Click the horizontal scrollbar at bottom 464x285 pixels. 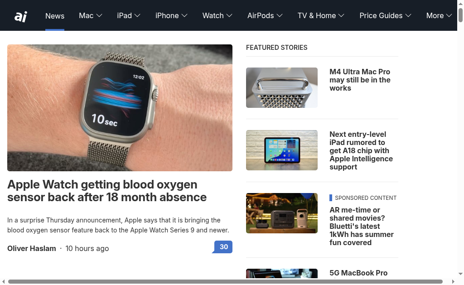[225, 281]
